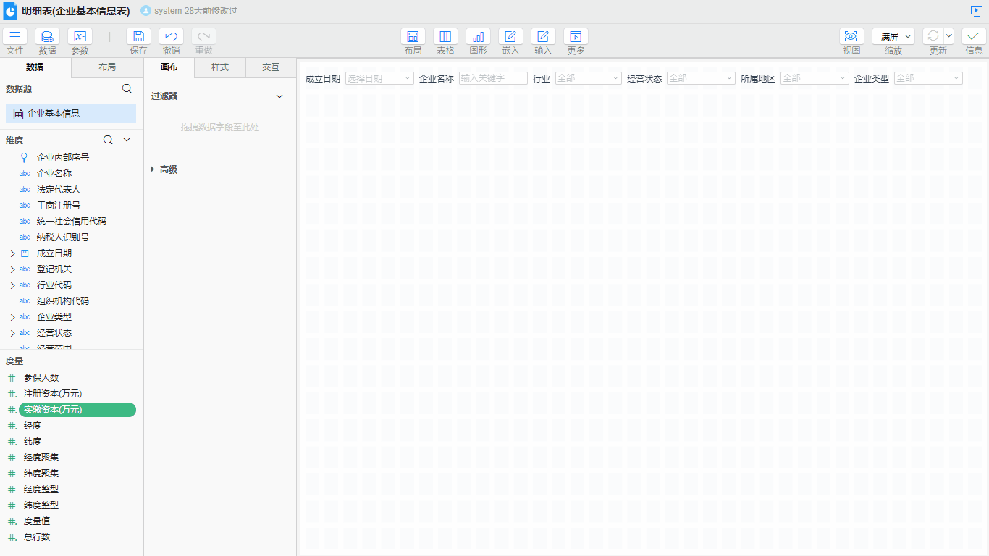Open the 行业 filter dropdown
This screenshot has width=989, height=556.
pyautogui.click(x=588, y=78)
